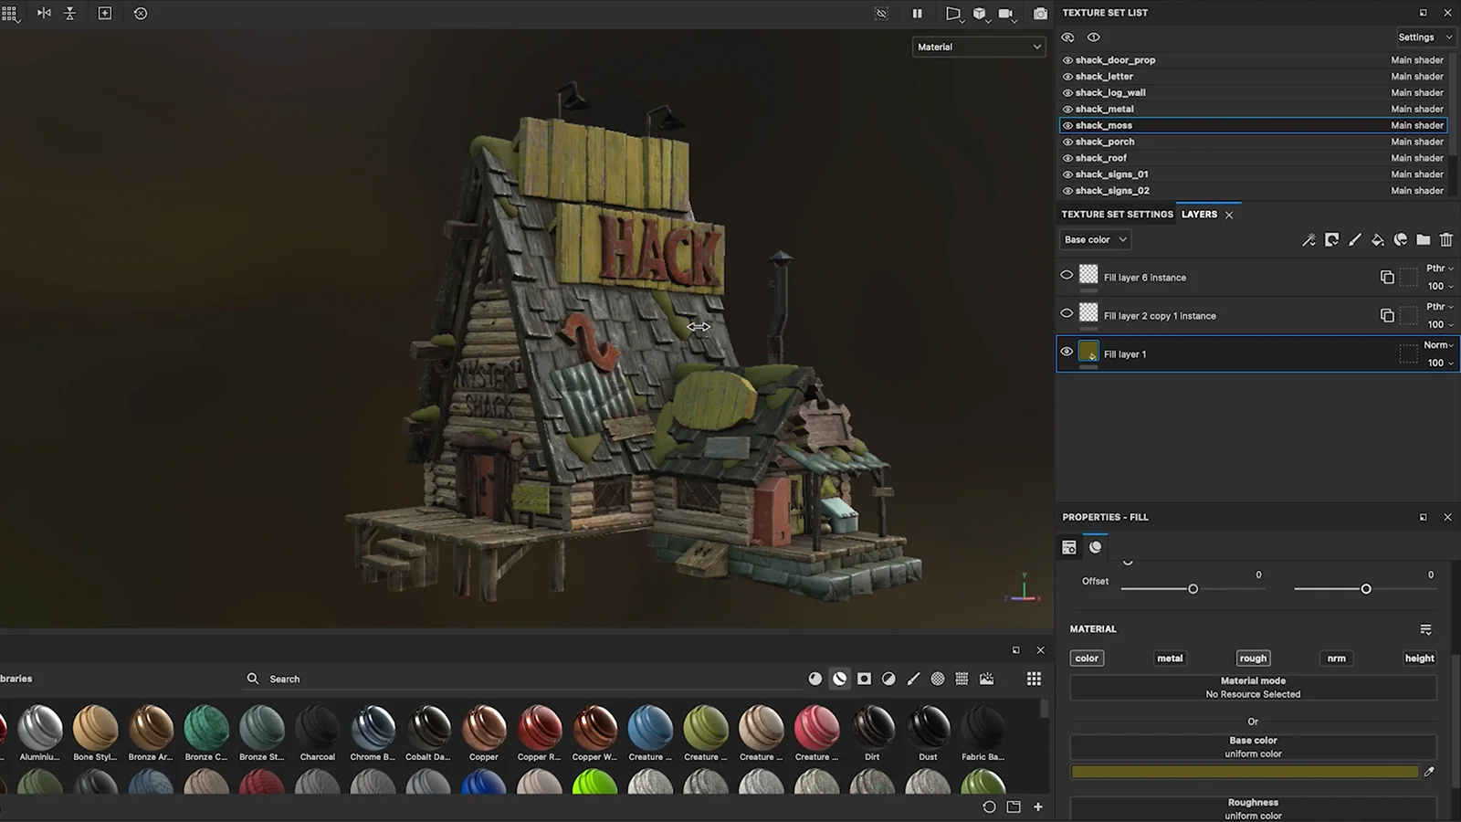Image resolution: width=1461 pixels, height=822 pixels.
Task: Open the Base color channel dropdown
Action: pos(1094,239)
